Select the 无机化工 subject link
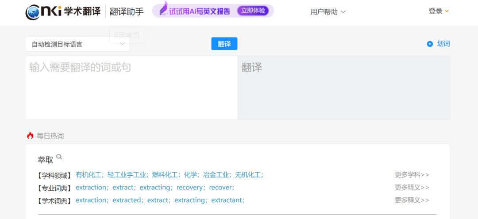The height and width of the screenshot is (219, 478). pyautogui.click(x=248, y=175)
